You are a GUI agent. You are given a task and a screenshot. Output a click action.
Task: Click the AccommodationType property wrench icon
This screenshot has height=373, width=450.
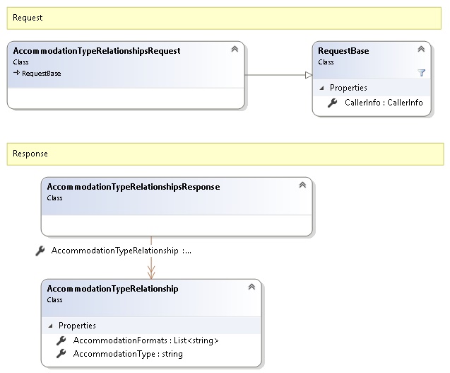(x=61, y=353)
